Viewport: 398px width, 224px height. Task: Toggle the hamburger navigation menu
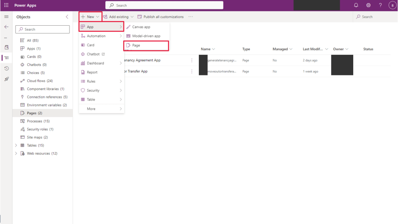(6, 17)
